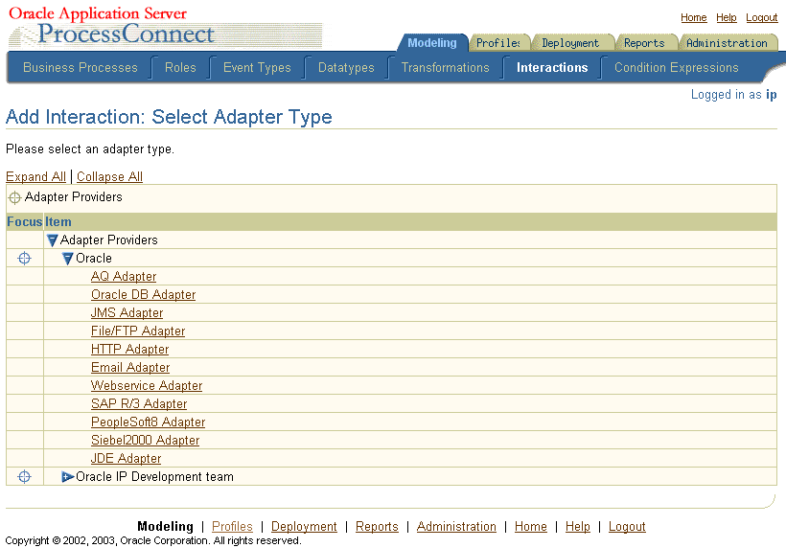Select the AQ Adapter link
786x548 pixels.
(124, 277)
